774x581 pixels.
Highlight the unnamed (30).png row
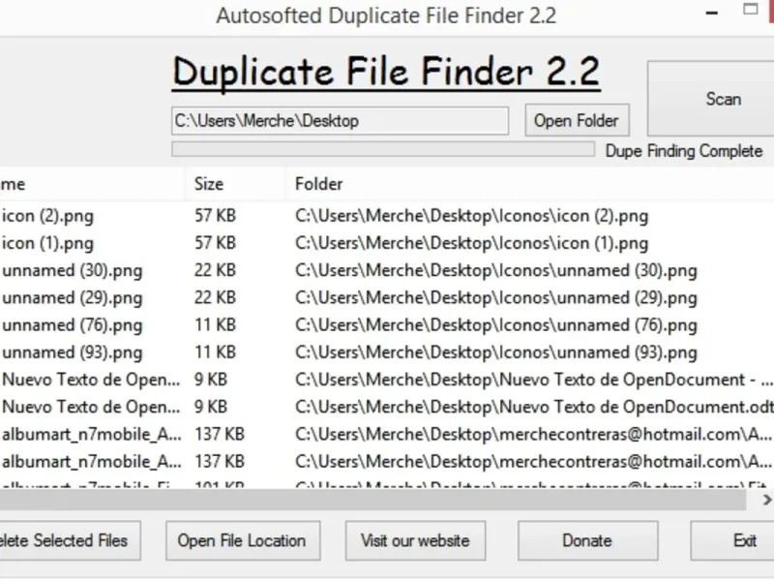click(x=72, y=270)
